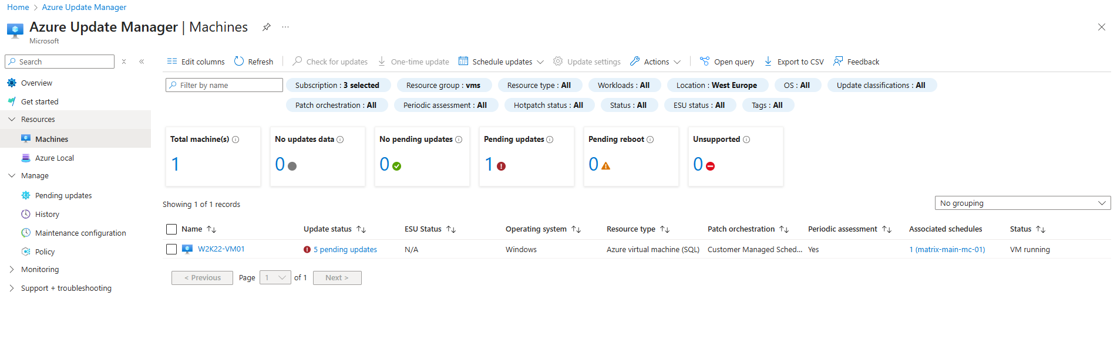
Task: Sort by Patch orchestration column arrows
Action: 784,229
